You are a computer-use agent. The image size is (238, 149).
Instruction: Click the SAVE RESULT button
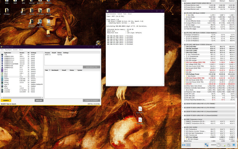coord(92,67)
